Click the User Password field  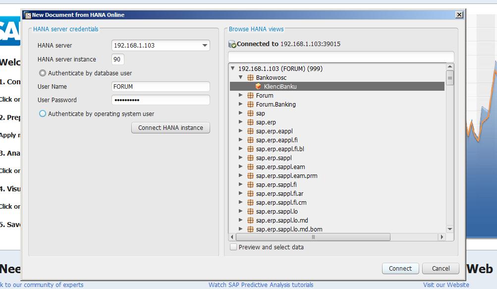(x=161, y=100)
